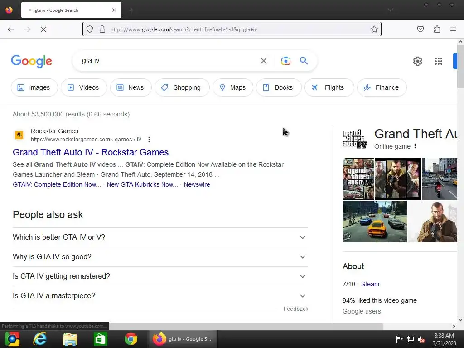Screen dimensions: 464x348
Task: Click the Google logo
Action: click(31, 61)
